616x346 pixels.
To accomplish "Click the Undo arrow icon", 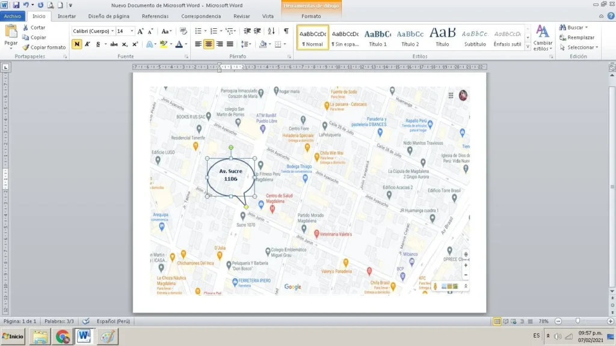I will (x=26, y=5).
